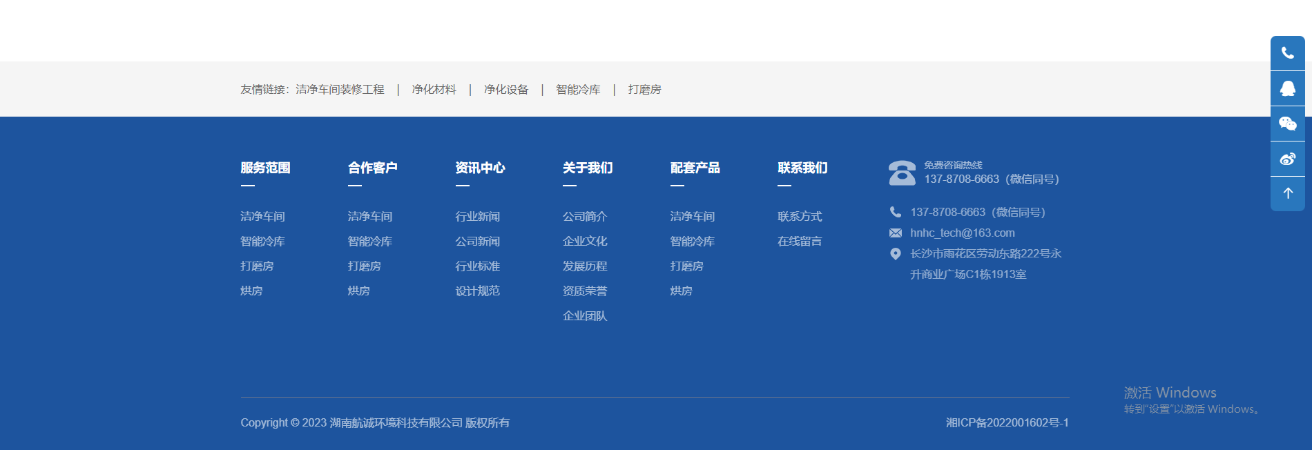Viewport: 1312px width, 450px height.
Task: Click the email hnhc_tech@163.com
Action: [x=963, y=233]
